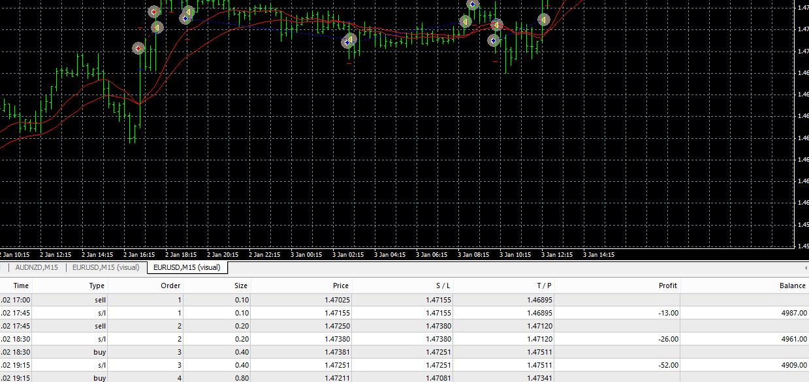Click the 17:00 time cell of order 1
The width and height of the screenshot is (809, 382).
(x=17, y=300)
